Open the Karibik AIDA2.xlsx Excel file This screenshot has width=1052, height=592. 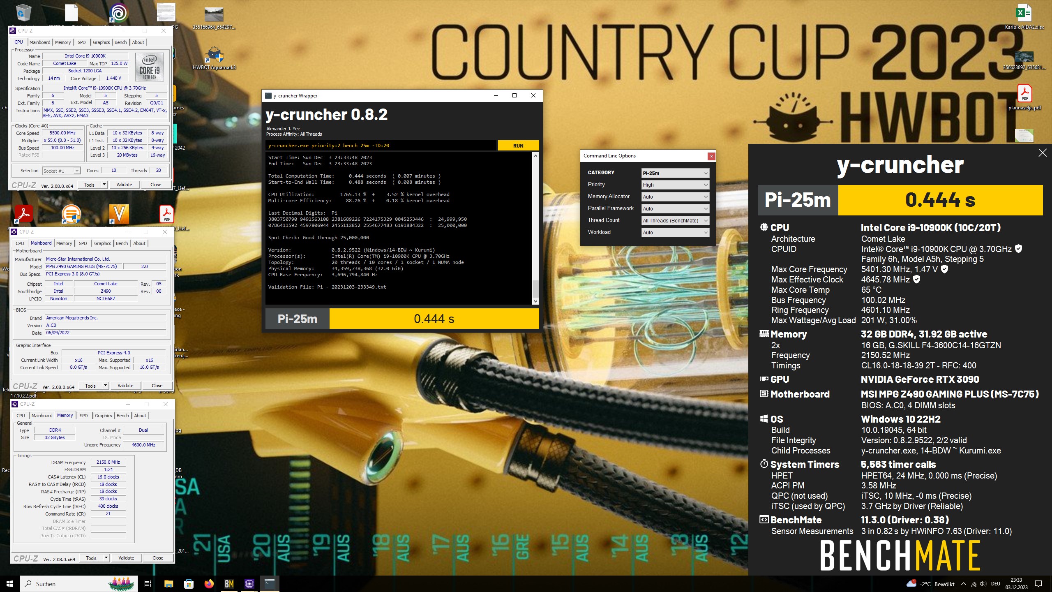(1024, 16)
